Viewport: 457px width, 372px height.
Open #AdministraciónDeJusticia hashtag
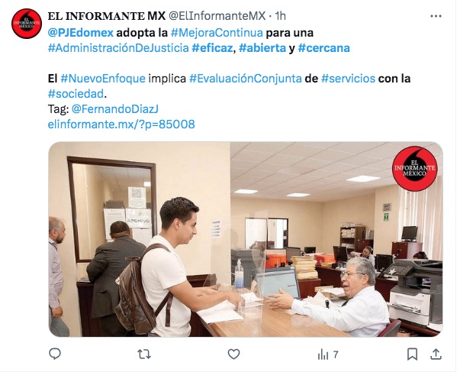118,48
